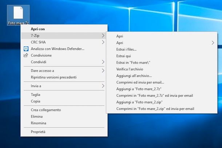Choose the Condivisione entry
Screen dimensions: 222x148
64,55
